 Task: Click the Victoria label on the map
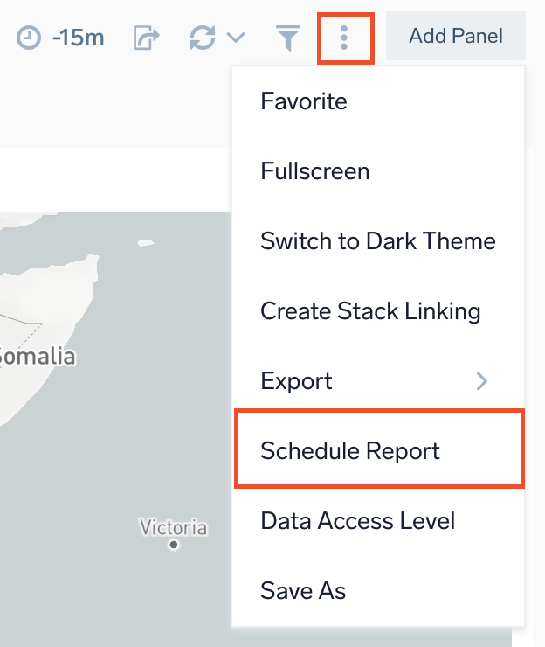point(174,527)
